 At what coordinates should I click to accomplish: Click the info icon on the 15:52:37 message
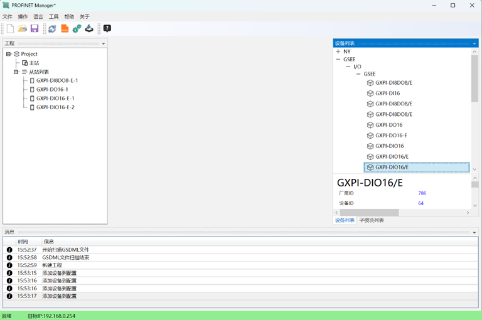9,250
